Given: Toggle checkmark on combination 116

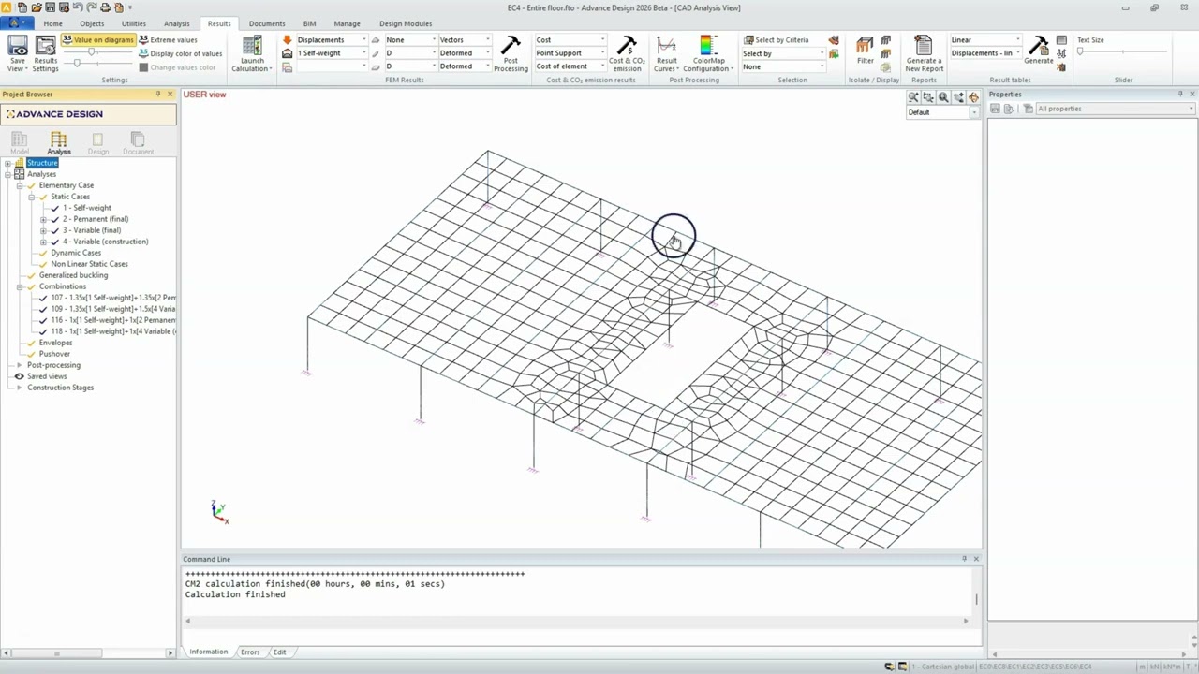Looking at the screenshot, I should (x=43, y=320).
